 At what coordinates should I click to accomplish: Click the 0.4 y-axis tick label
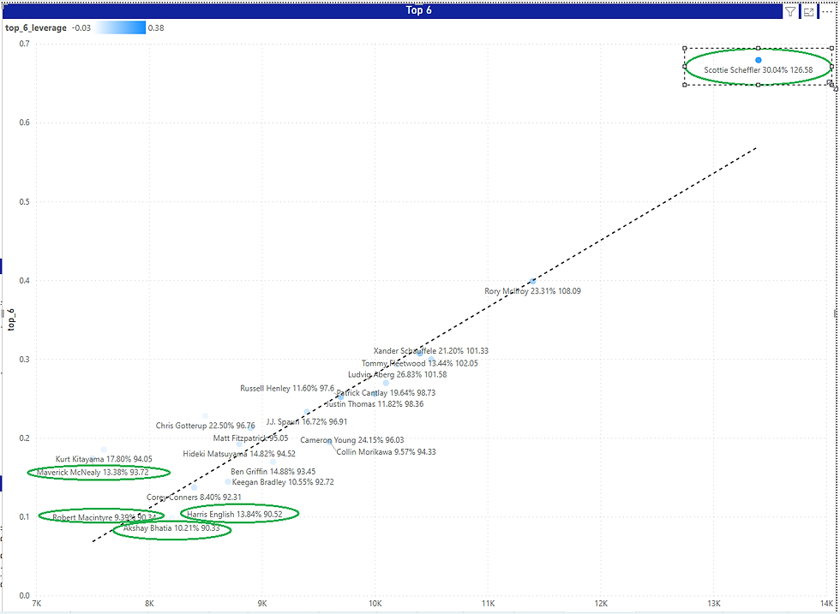(25, 281)
